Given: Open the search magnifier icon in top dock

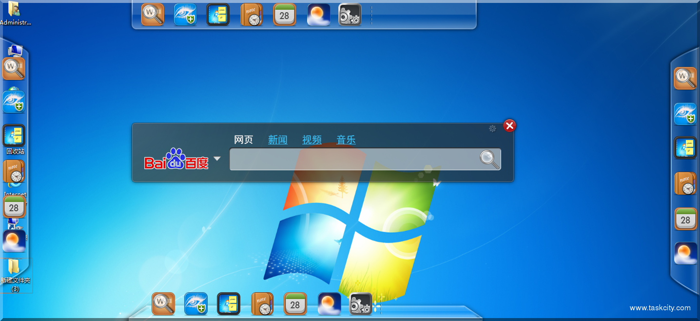Looking at the screenshot, I should click(x=153, y=15).
